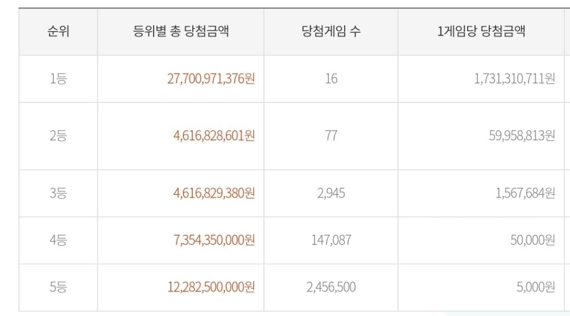Screen dimensions: 570x316
Task: Click the 59,958,813원 per-game prize
Action: coord(522,136)
